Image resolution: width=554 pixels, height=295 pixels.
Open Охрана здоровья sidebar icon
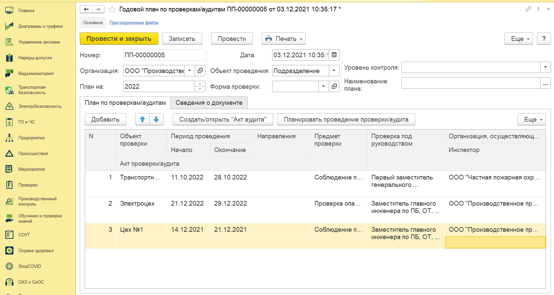tap(9, 250)
